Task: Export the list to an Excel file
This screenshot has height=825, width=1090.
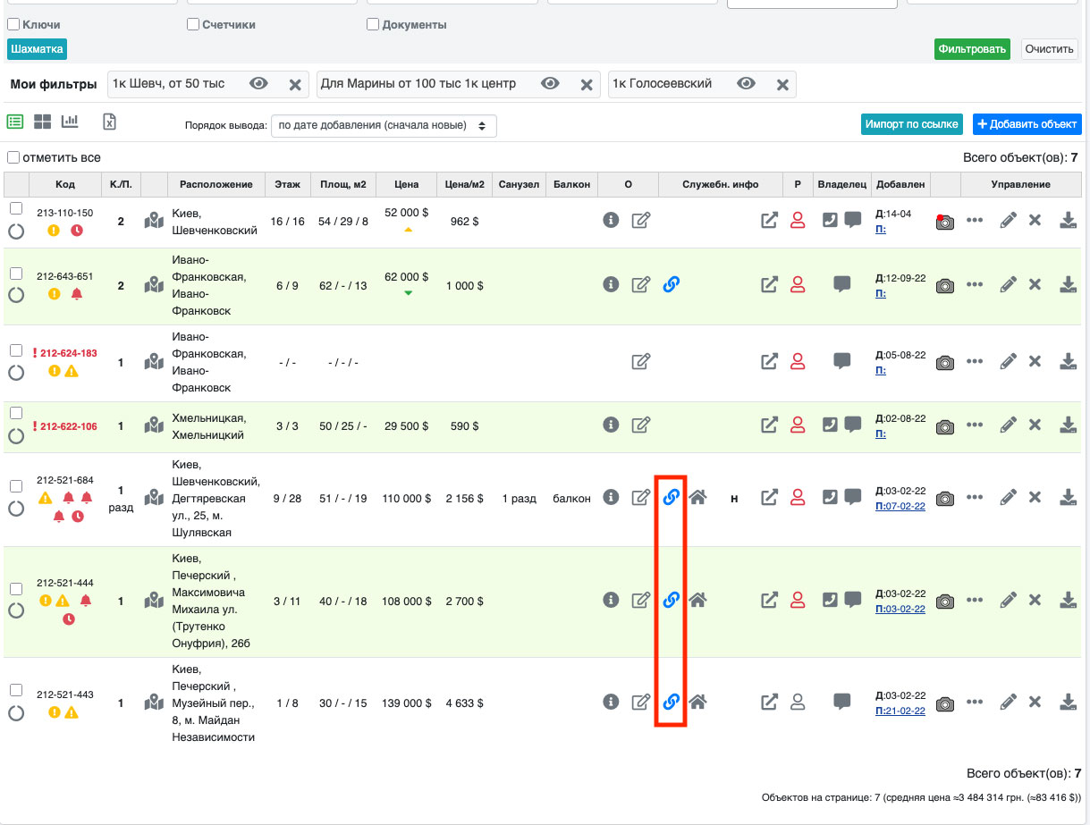Action: (109, 122)
